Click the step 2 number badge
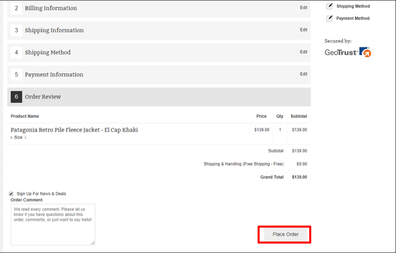The height and width of the screenshot is (253, 396). pos(16,8)
